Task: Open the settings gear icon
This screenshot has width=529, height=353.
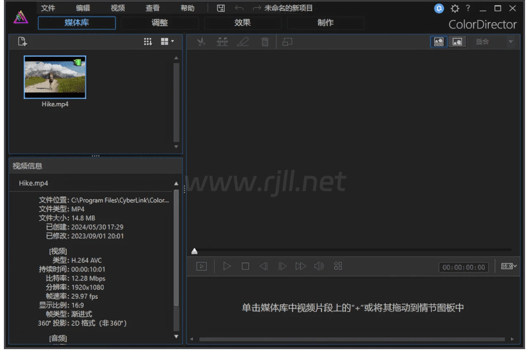Action: pos(455,8)
